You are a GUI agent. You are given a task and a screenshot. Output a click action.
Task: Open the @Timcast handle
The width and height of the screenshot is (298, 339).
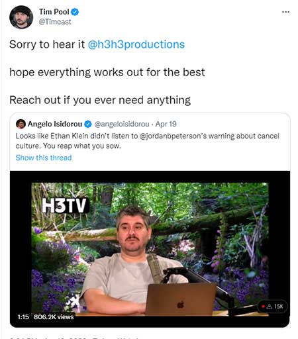click(x=55, y=22)
